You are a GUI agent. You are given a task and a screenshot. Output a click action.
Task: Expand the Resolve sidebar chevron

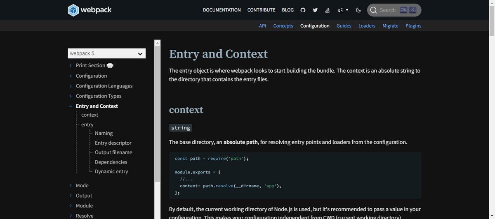click(x=71, y=216)
